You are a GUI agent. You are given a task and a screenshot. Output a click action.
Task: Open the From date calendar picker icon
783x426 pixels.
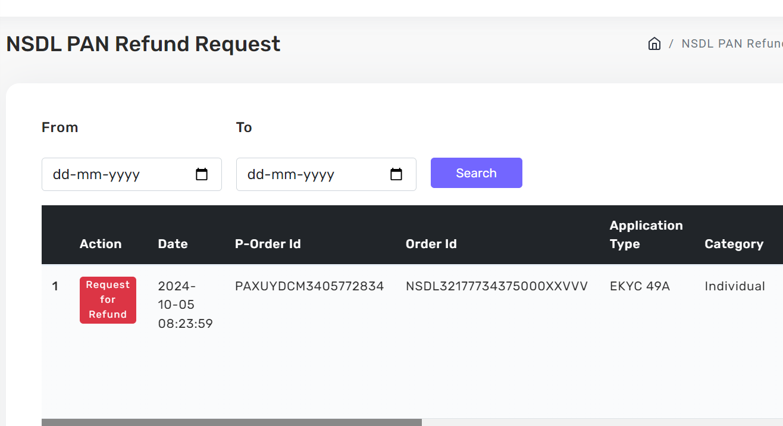pos(202,174)
